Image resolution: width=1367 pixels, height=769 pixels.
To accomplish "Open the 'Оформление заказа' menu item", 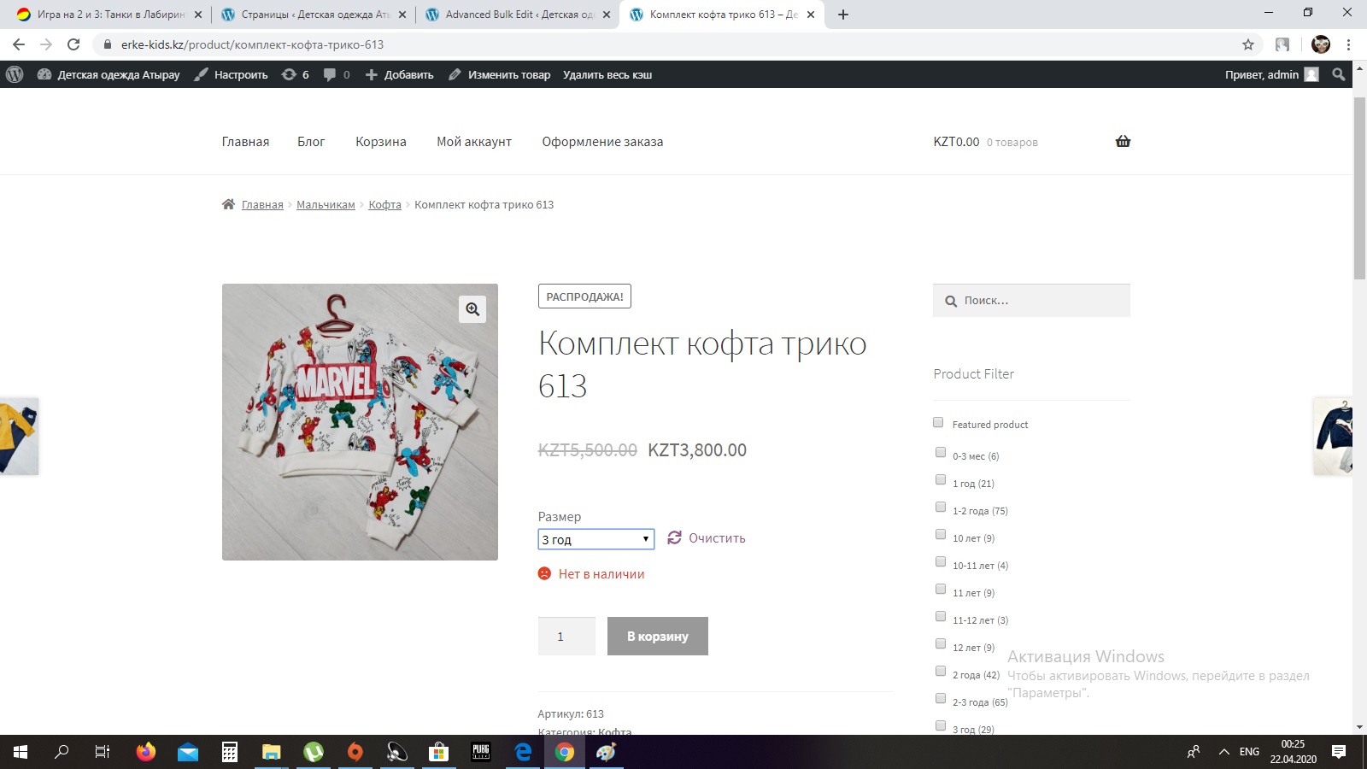I will pos(602,142).
